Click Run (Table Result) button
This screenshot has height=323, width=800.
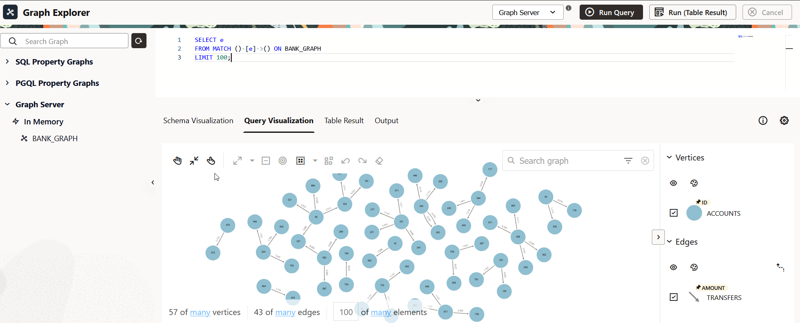(693, 12)
